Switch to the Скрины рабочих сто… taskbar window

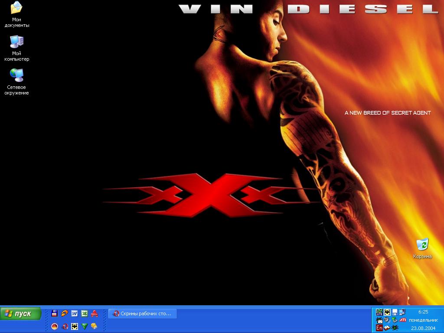[142, 313]
